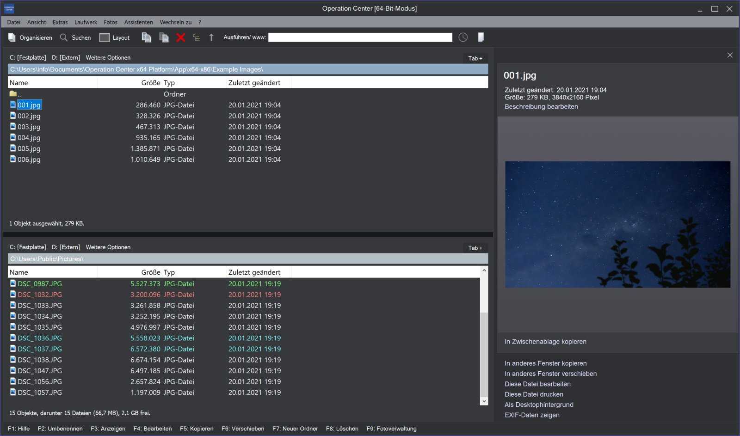Select D: [Extern] in lower pane
The image size is (740, 436).
pos(66,247)
